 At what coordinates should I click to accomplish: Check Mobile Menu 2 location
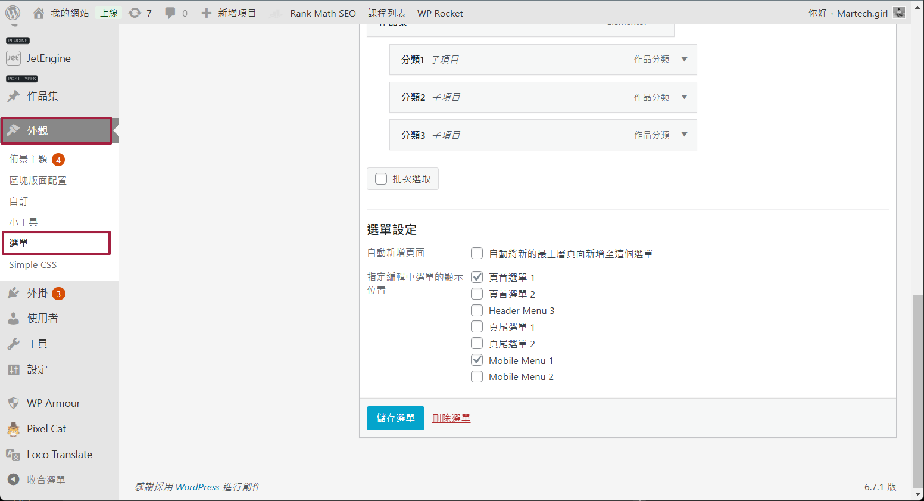477,376
